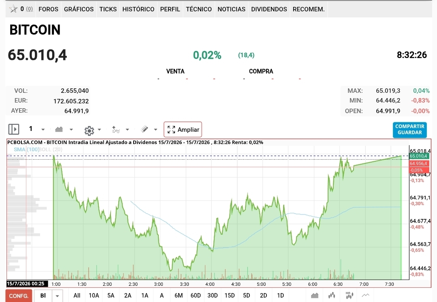
Task: Click the VOL value 2.655,040
Action: pos(75,91)
